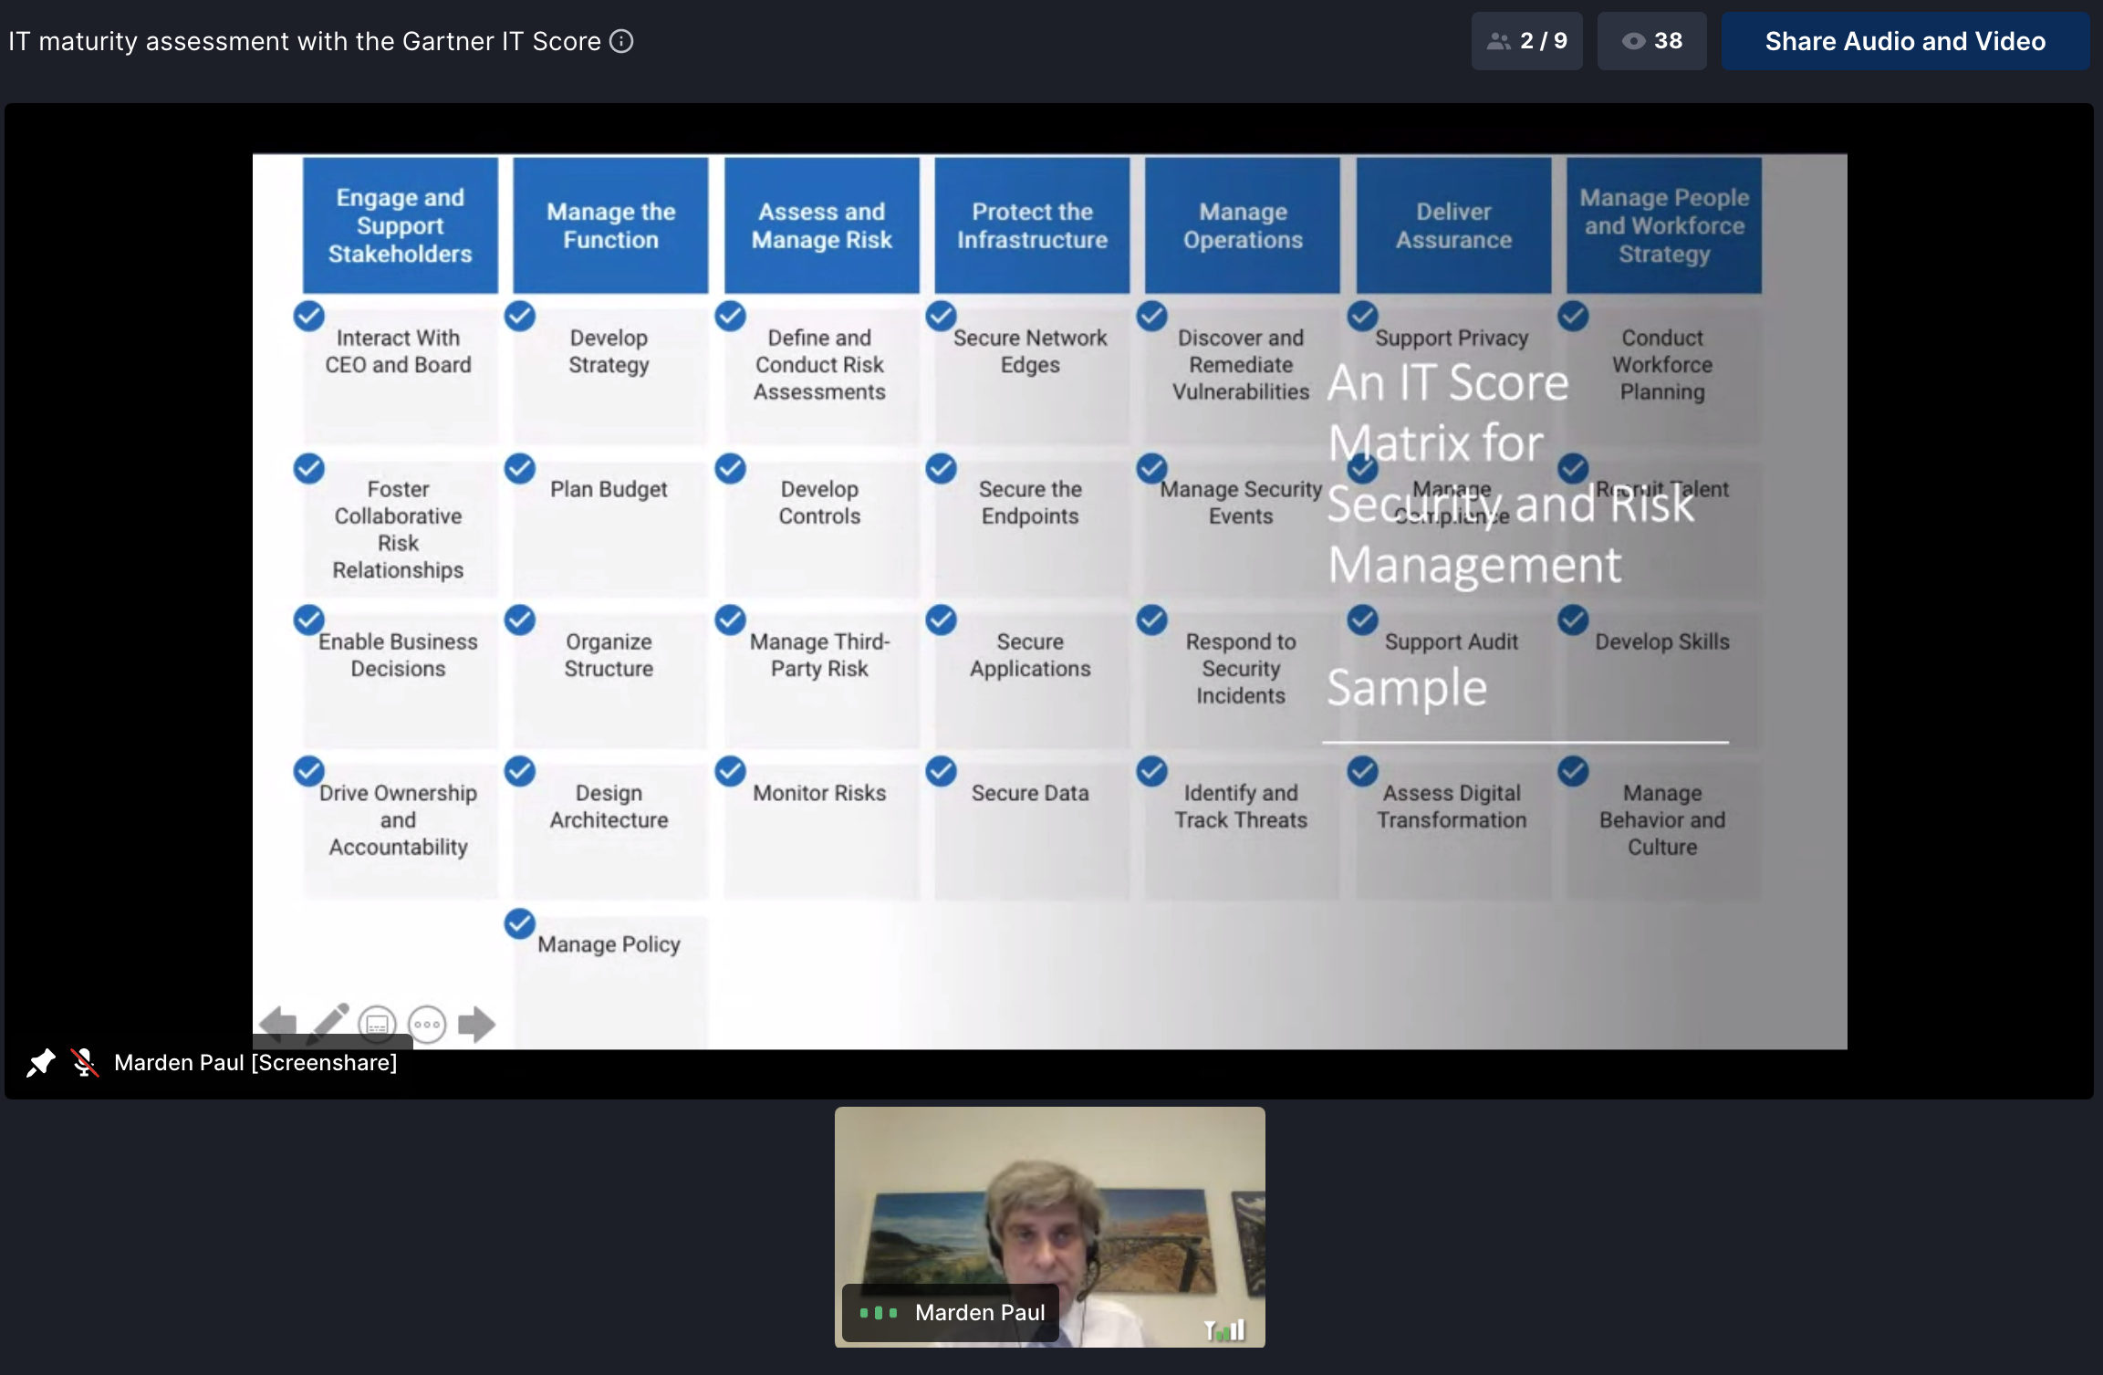
Task: Click the previous slide arrow
Action: 277,1024
